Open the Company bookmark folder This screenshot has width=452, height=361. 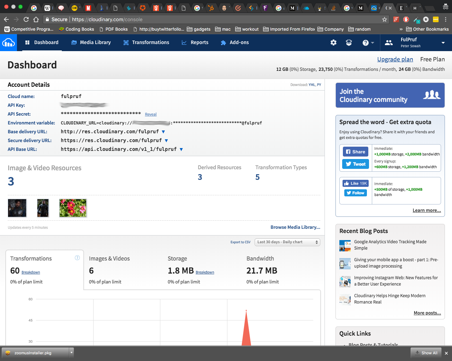(331, 29)
